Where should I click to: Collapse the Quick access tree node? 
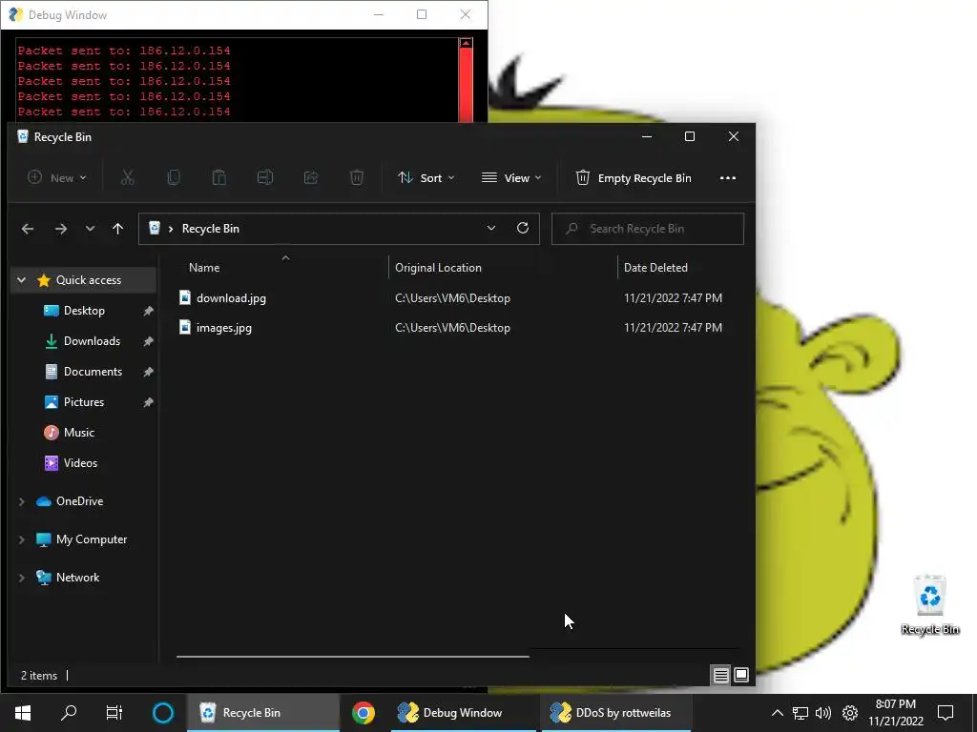pyautogui.click(x=22, y=280)
